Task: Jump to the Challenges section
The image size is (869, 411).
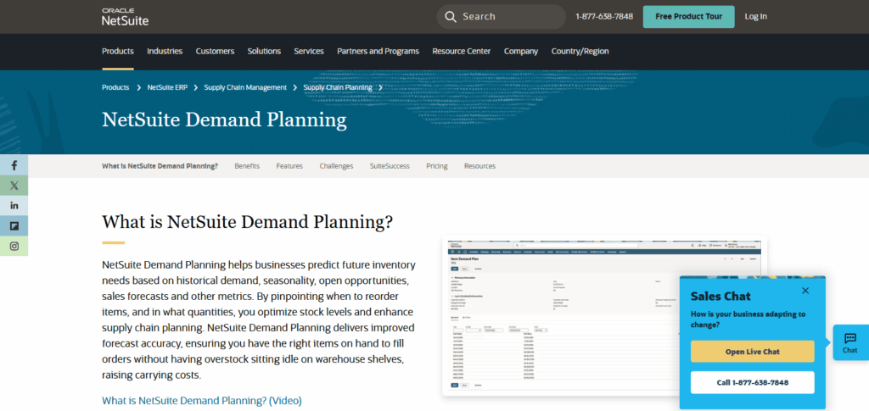Action: tap(336, 166)
